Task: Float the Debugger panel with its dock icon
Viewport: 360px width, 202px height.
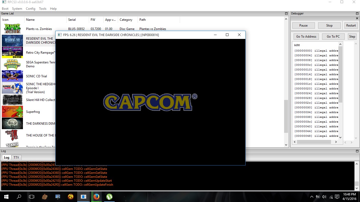Action: click(x=357, y=14)
